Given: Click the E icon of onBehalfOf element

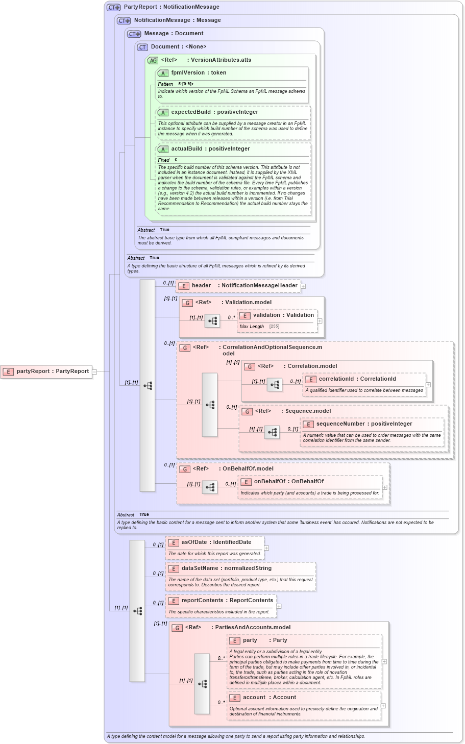Looking at the screenshot, I should click(246, 482).
